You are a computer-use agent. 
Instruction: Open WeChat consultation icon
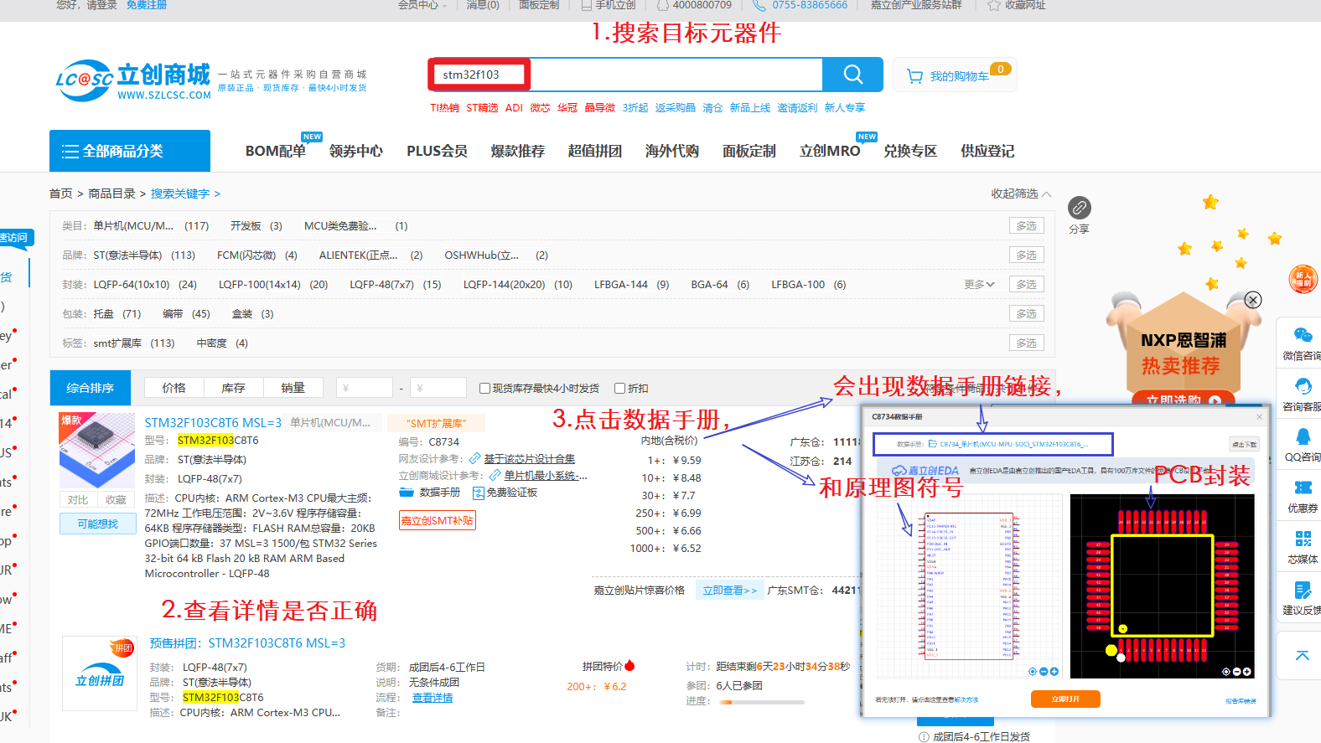(x=1303, y=335)
